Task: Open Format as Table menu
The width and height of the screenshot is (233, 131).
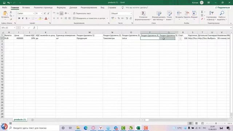Action: [x=159, y=16]
